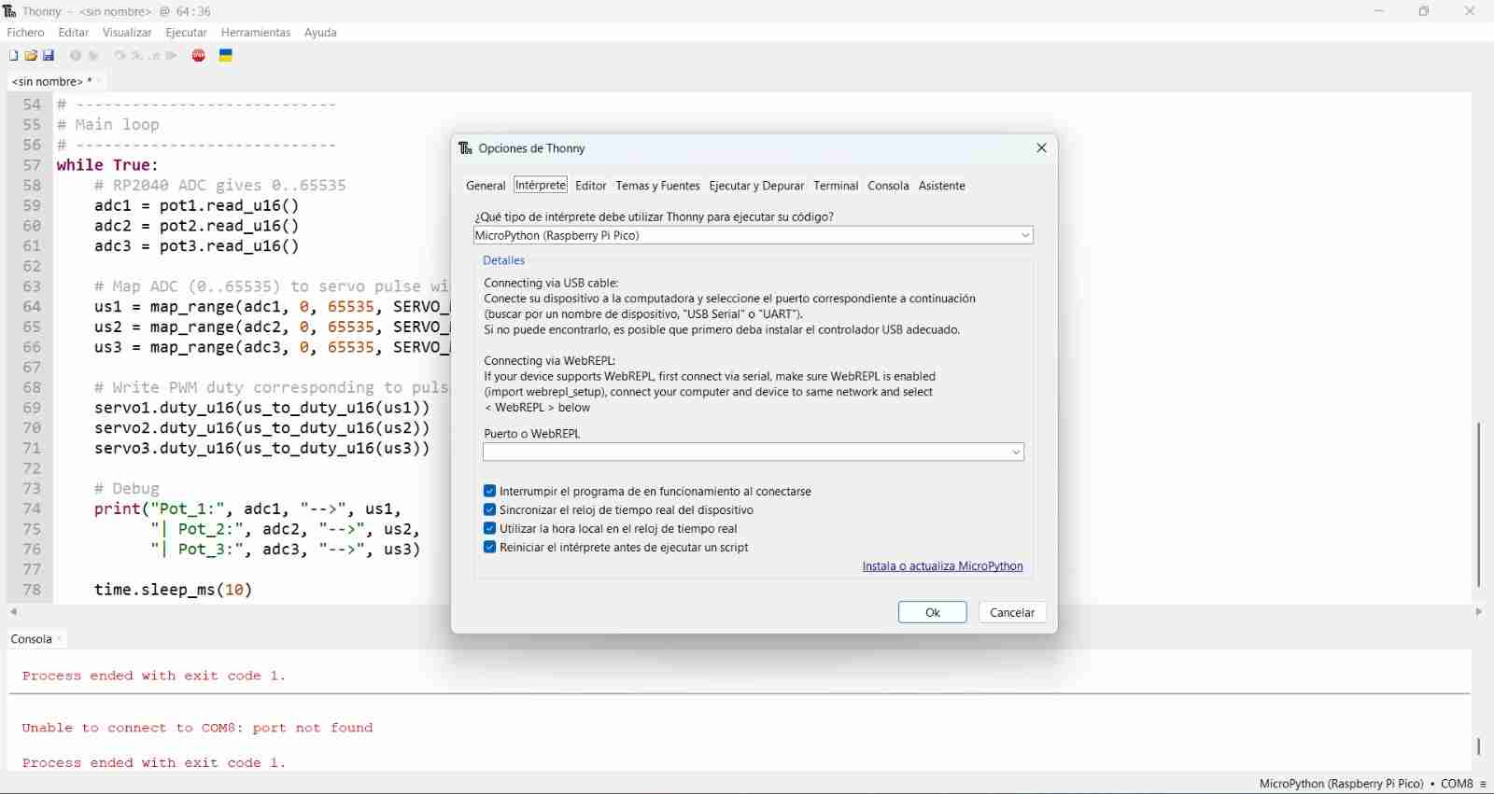
Task: Click the Step Out debug icon
Action: tap(154, 56)
